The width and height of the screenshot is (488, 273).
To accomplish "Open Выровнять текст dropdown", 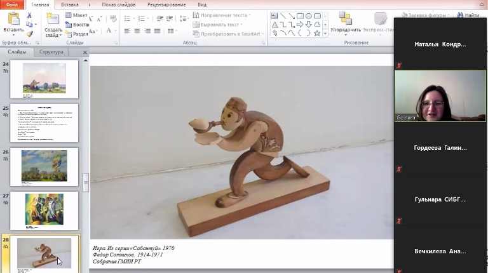I will 217,25.
